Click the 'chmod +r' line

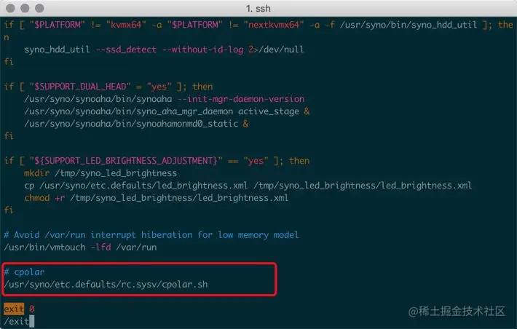[x=157, y=198]
